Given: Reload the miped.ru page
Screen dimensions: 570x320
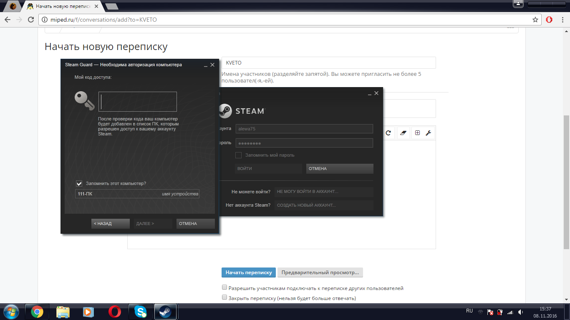Looking at the screenshot, I should pyautogui.click(x=31, y=20).
